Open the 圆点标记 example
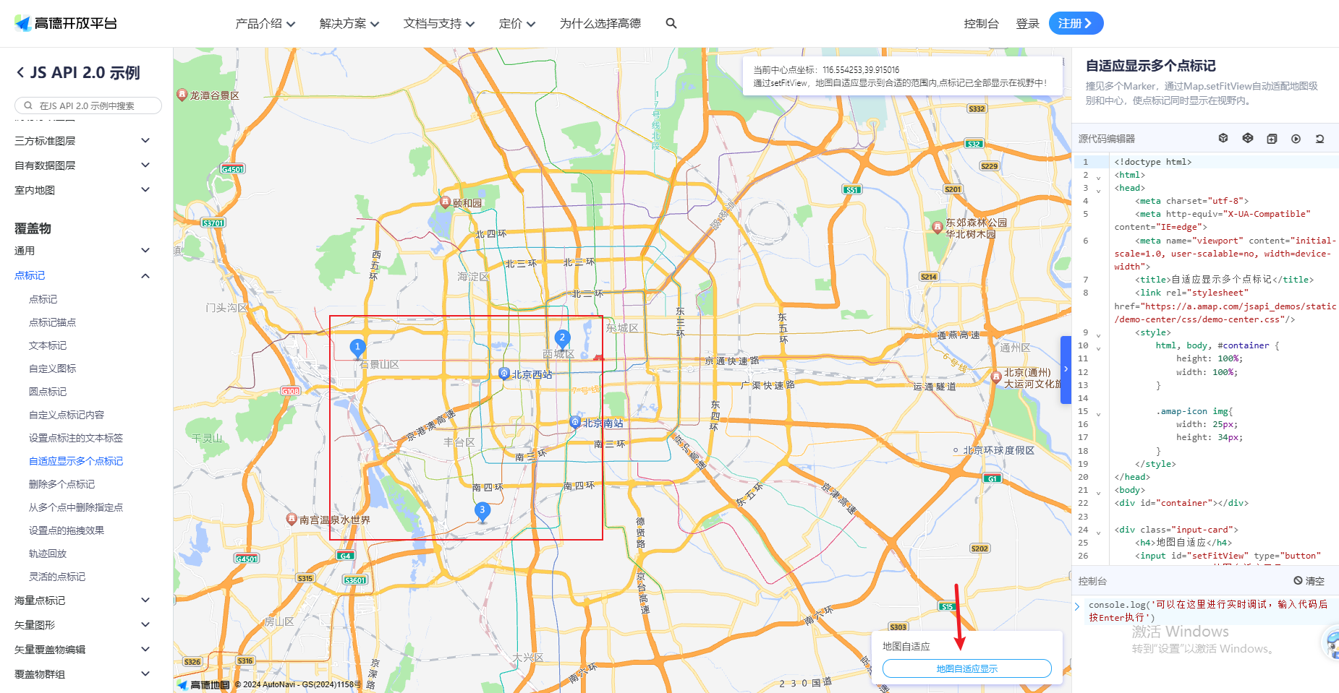The height and width of the screenshot is (693, 1339). coord(48,392)
